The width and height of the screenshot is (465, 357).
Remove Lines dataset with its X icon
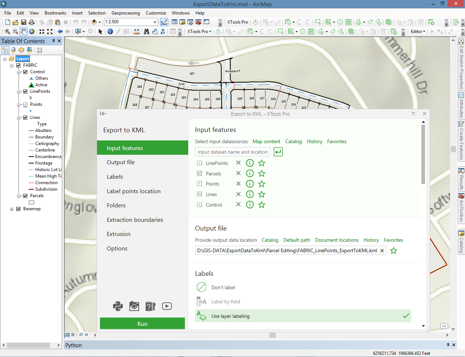point(238,194)
